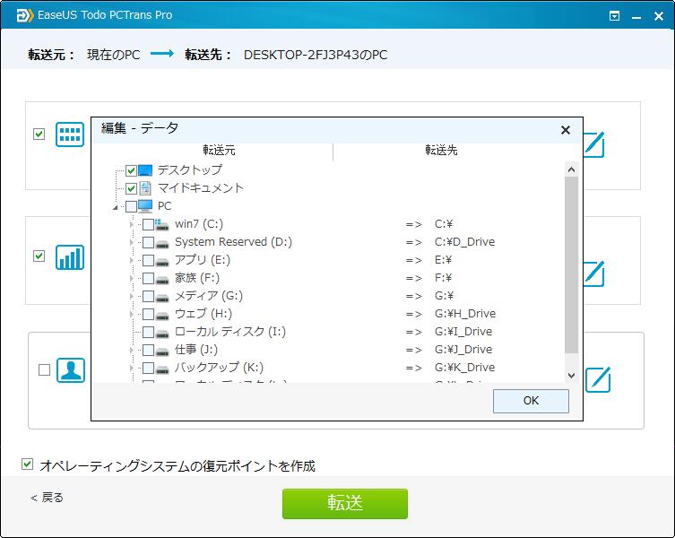Click the 家族 (F:) drive icon

162,280
